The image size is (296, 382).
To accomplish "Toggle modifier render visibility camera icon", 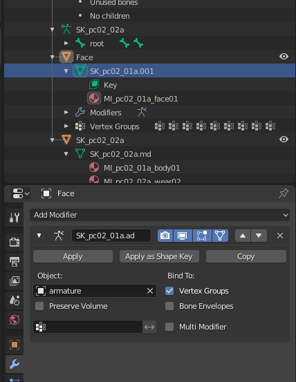I will click(165, 236).
